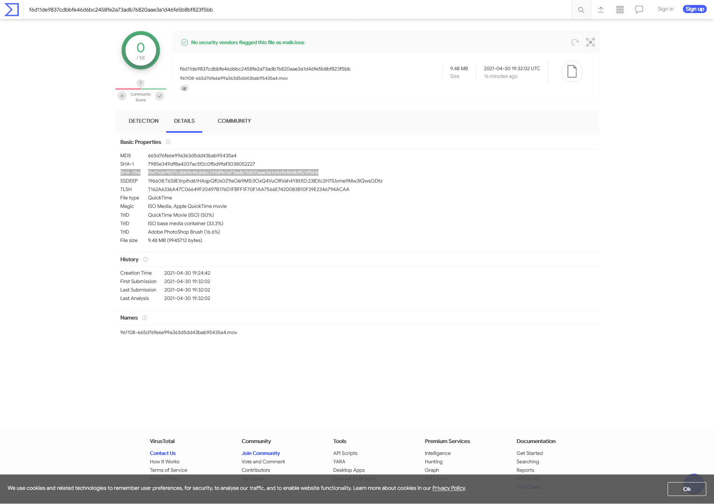Click the file type document icon
The height and width of the screenshot is (504, 714).
[x=572, y=71]
